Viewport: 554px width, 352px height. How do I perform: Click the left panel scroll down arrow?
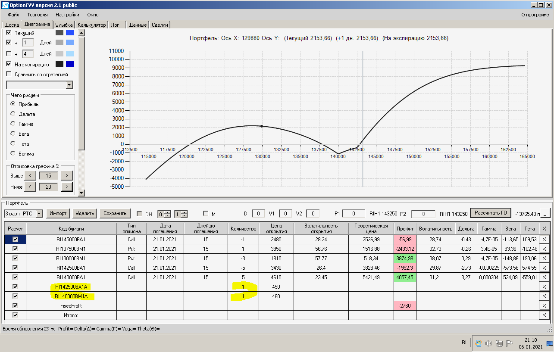81,193
